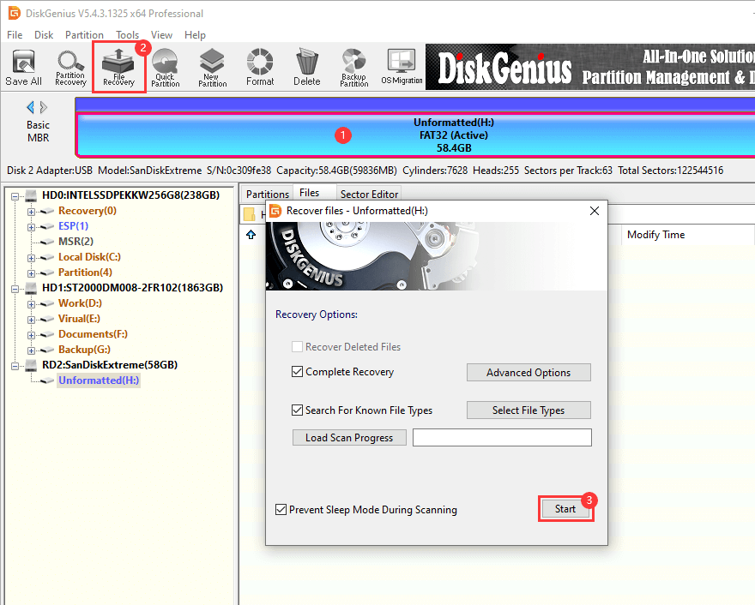Viewport: 755px width, 605px height.
Task: Open the Partition Recovery tool
Action: pos(70,68)
